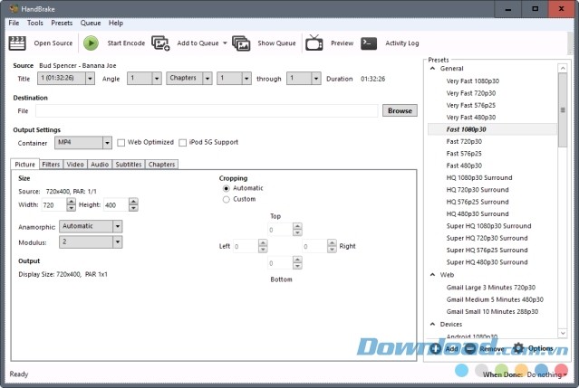Open the File menu
This screenshot has width=579, height=388.
(14, 23)
